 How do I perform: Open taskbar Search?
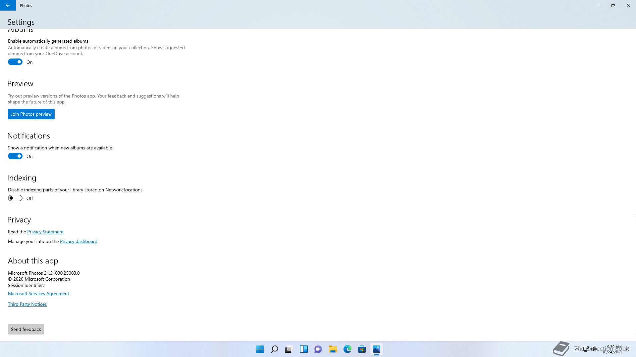click(x=274, y=349)
